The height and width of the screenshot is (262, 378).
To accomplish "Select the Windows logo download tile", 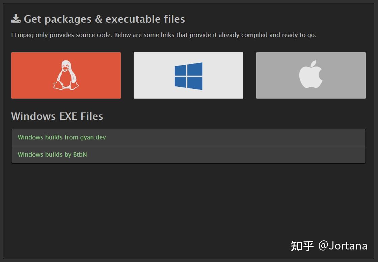I will pos(188,75).
